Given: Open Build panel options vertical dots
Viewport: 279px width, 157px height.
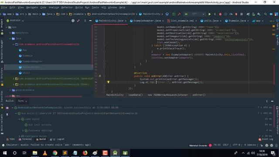Looking at the screenshot, I should (x=267, y=101).
